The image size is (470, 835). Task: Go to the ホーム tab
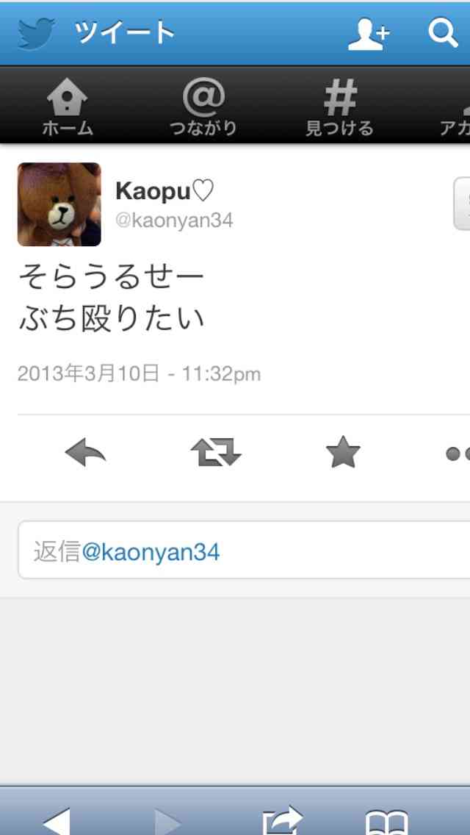(67, 107)
